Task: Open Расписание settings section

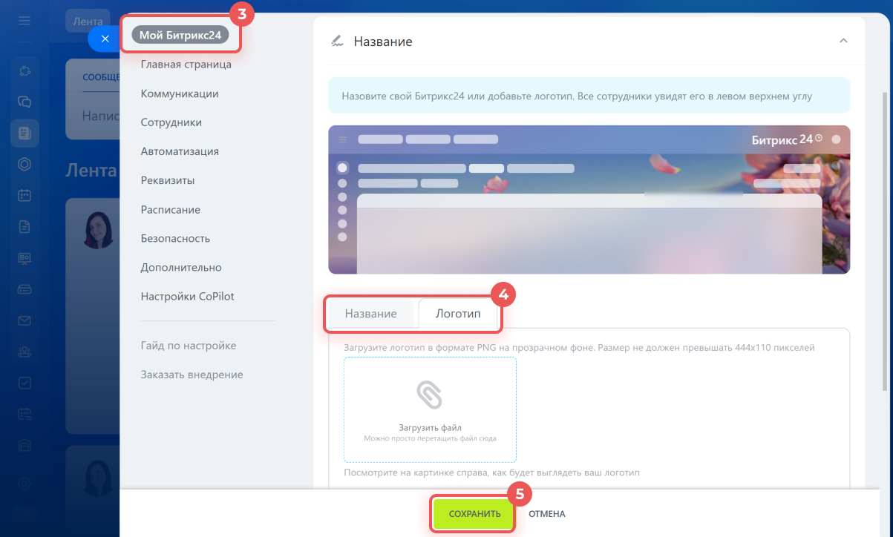Action: tap(171, 210)
